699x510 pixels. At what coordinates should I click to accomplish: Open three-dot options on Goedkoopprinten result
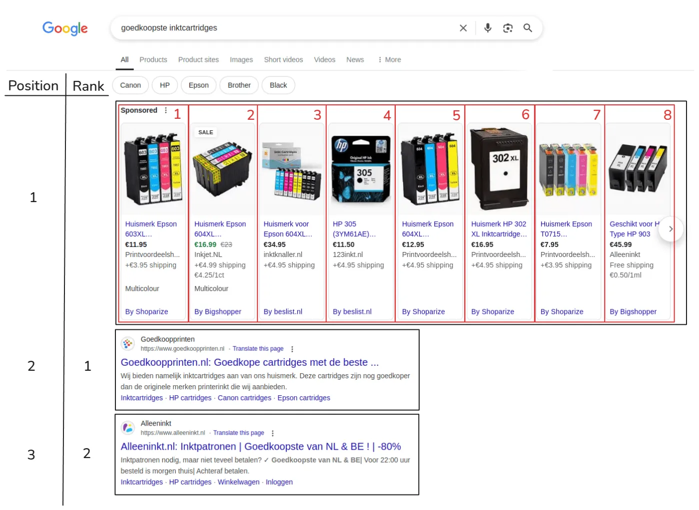click(292, 349)
